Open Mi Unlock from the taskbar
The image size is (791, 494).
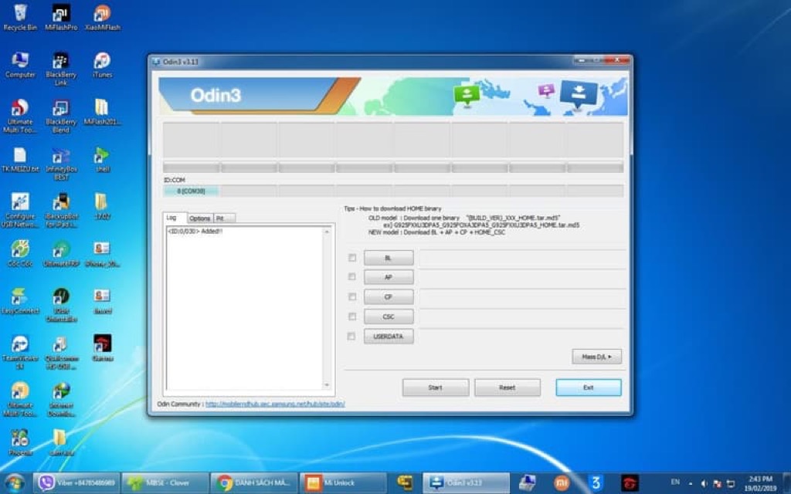coord(343,483)
